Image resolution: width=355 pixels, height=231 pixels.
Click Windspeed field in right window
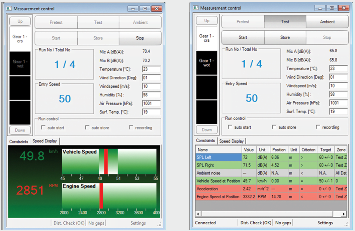(x=339, y=85)
